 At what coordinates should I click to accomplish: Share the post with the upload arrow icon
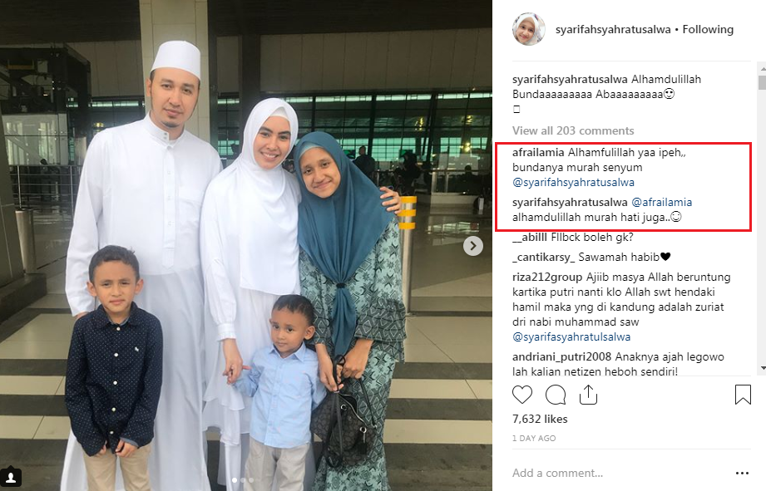coord(588,395)
